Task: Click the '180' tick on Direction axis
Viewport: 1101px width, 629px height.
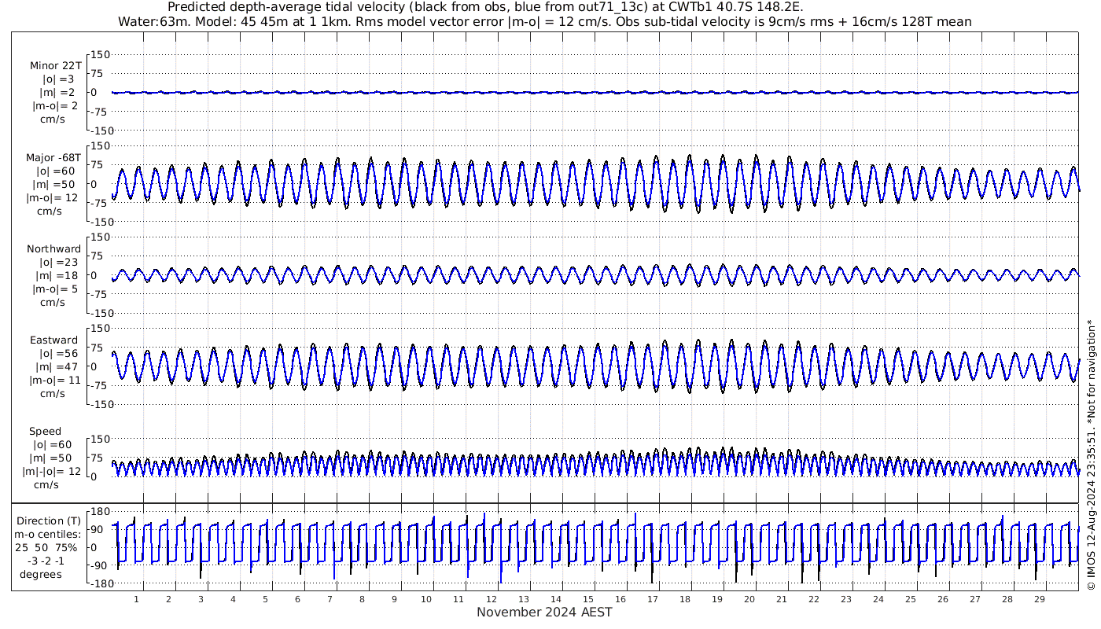Action: [x=100, y=511]
